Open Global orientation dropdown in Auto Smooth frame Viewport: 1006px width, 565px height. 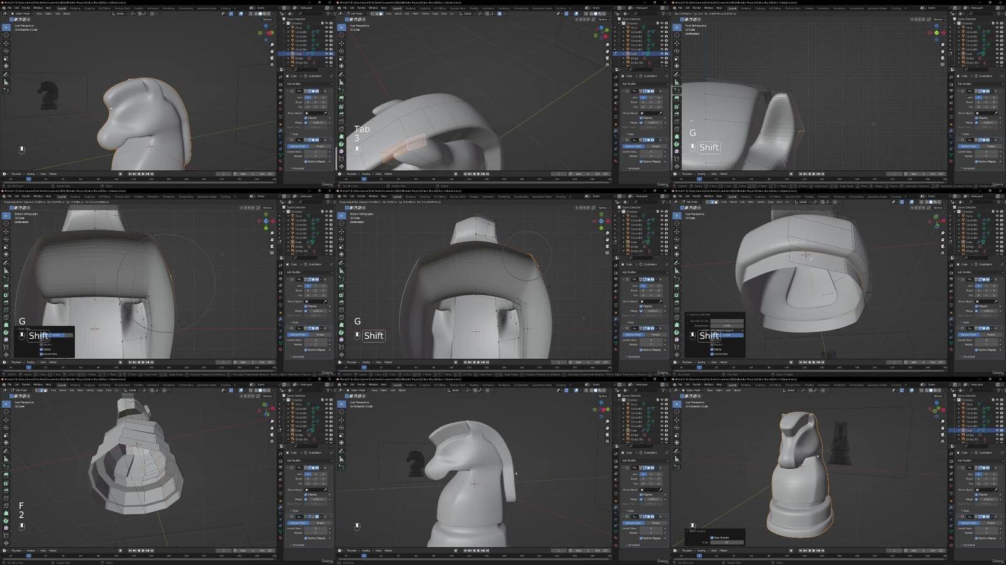(x=790, y=390)
